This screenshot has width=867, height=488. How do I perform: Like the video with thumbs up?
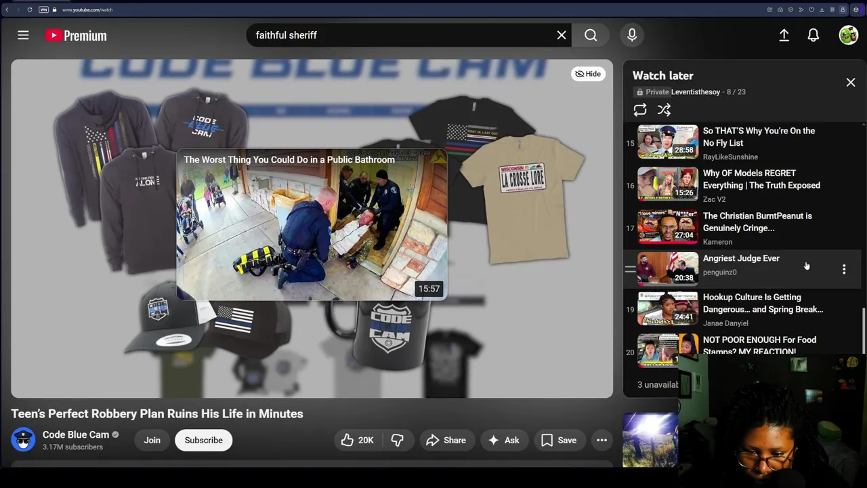358,441
